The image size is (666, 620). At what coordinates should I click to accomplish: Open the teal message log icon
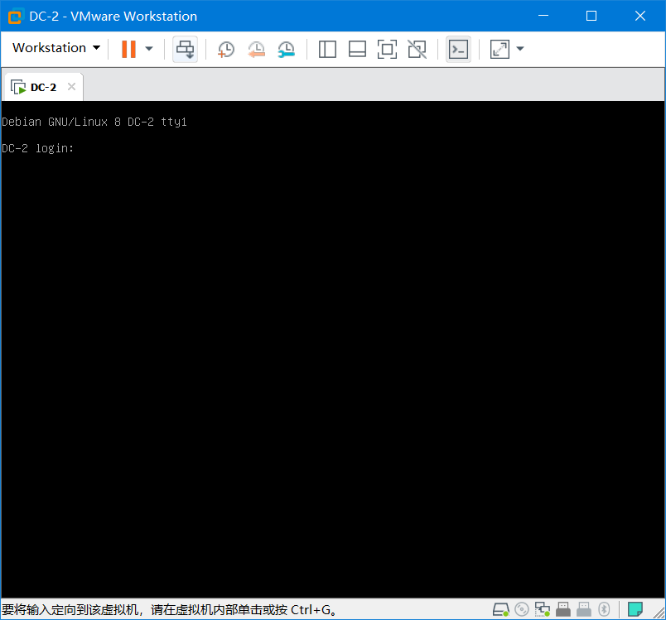[x=635, y=610]
